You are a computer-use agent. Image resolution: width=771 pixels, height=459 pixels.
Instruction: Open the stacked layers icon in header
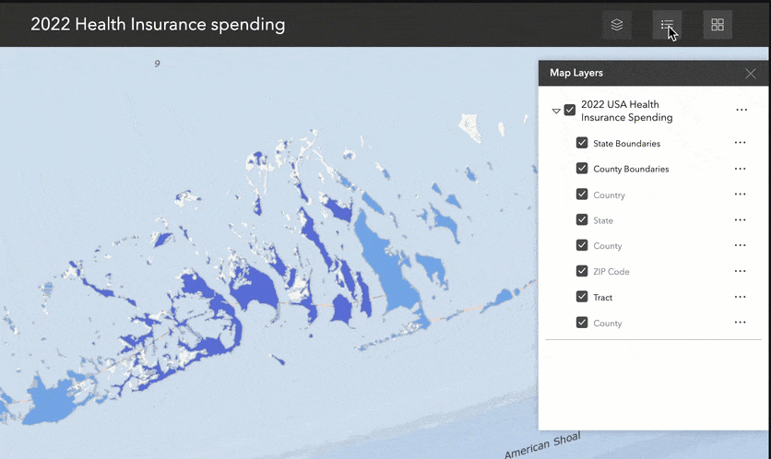[617, 25]
